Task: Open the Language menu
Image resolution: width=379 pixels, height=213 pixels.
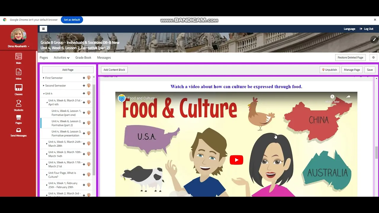Action: pos(349,29)
